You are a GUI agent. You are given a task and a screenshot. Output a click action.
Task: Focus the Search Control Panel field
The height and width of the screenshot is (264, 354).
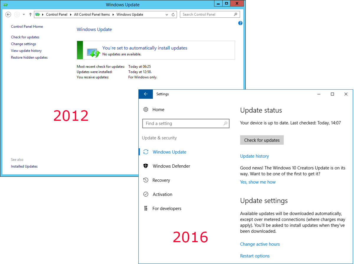(210, 14)
